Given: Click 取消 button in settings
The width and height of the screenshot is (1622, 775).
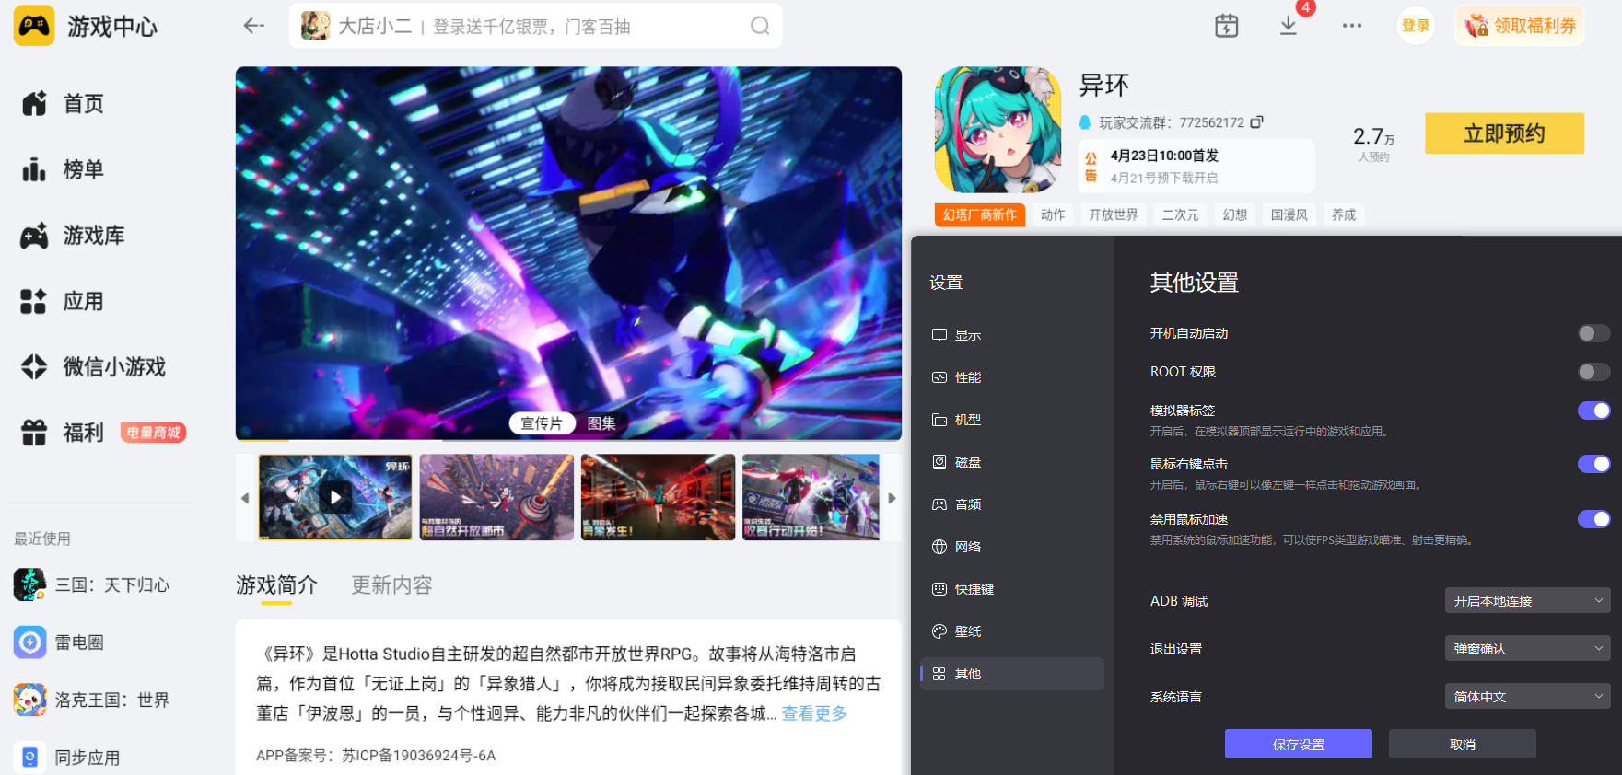Looking at the screenshot, I should pos(1463,744).
